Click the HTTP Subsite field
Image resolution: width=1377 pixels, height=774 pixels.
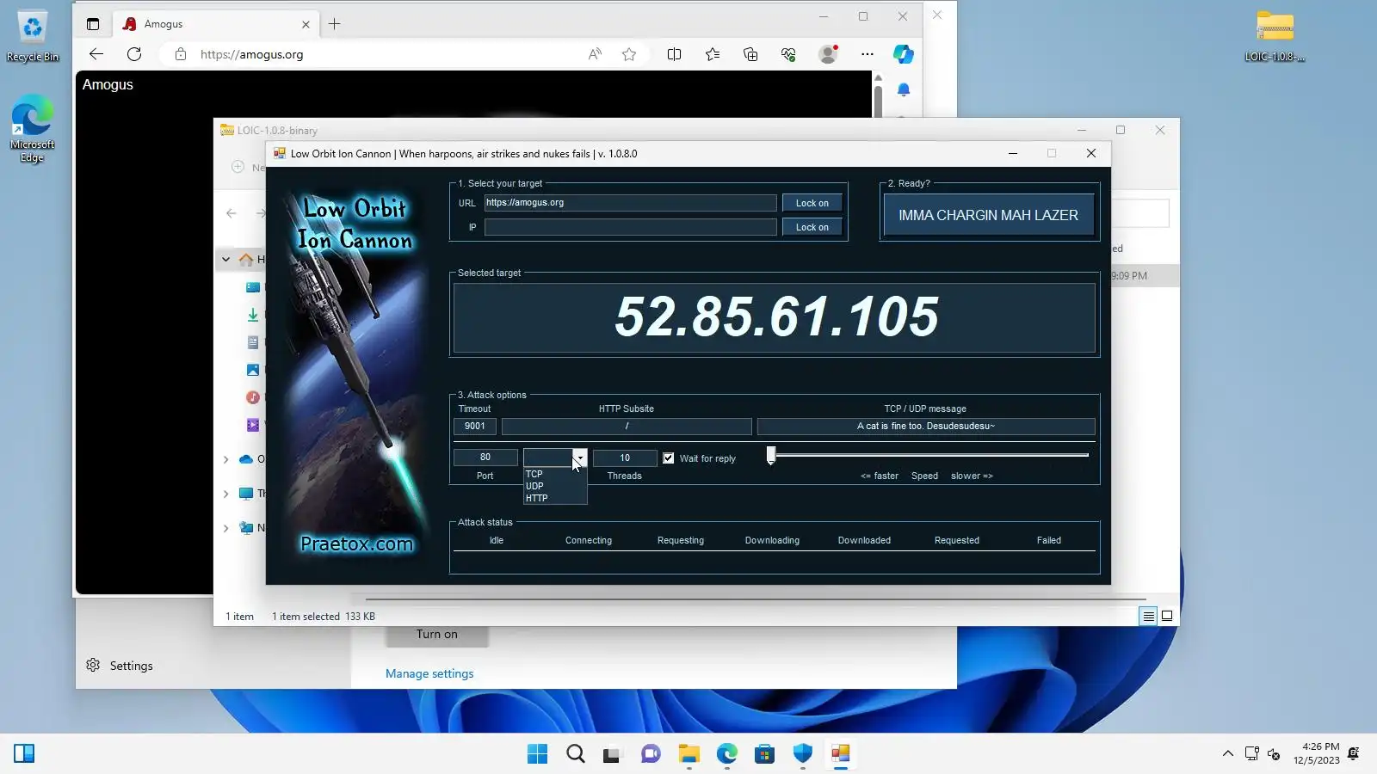(627, 427)
